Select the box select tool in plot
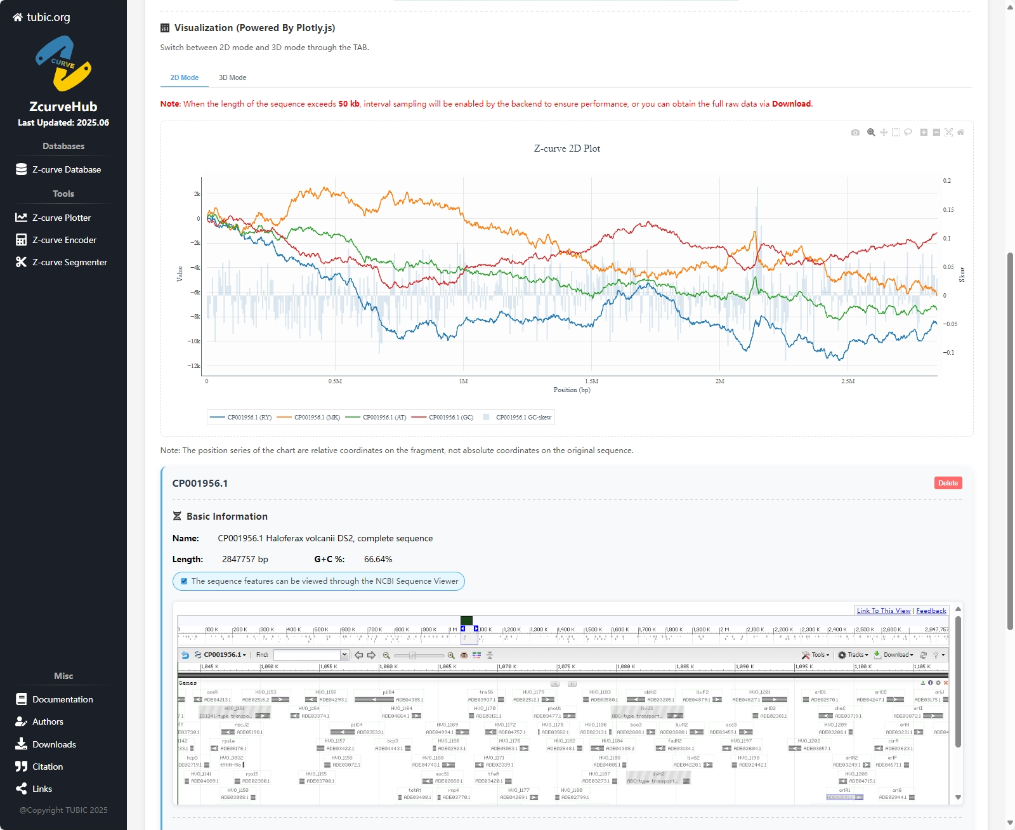Viewport: 1015px width, 830px height. tap(896, 133)
